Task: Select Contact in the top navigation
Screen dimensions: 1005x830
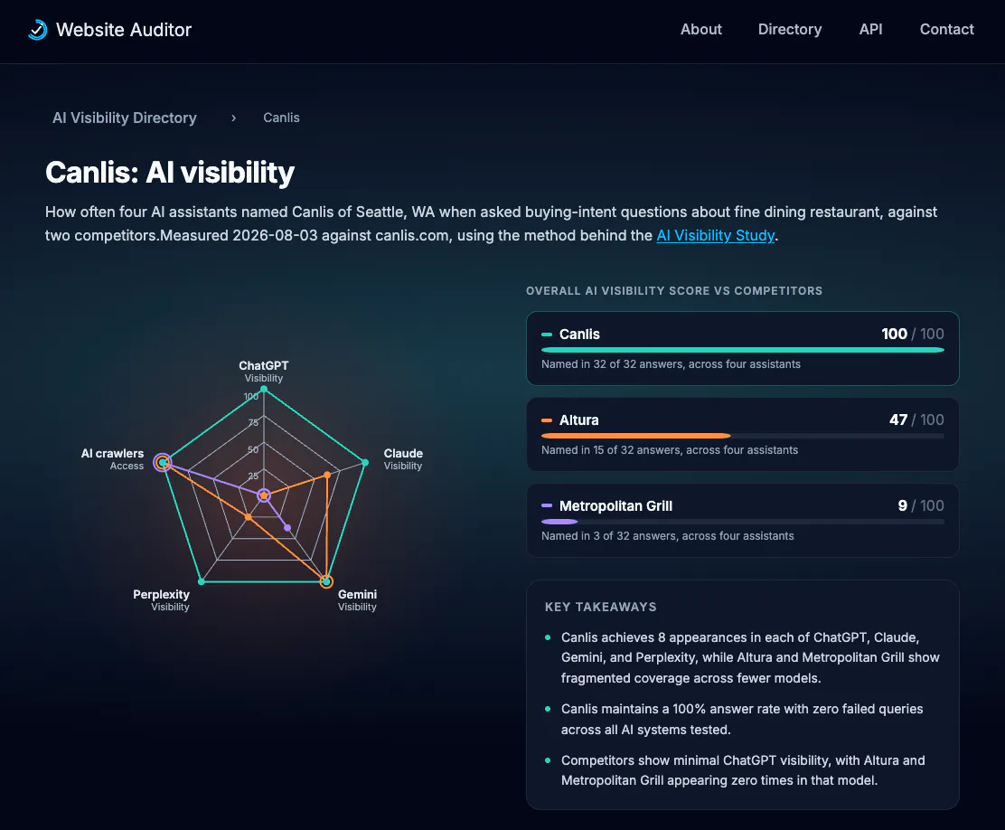Action: (946, 30)
